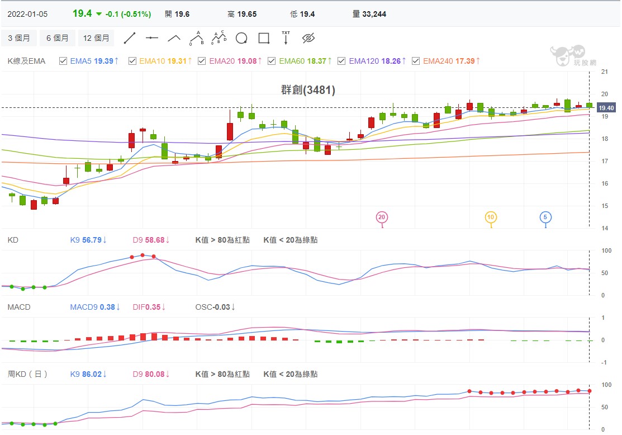Click the 周KD K9 86.02 value
This screenshot has height=435, width=622.
(88, 374)
